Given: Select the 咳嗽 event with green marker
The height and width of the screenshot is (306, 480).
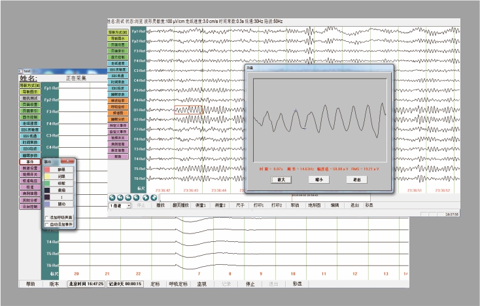Looking at the screenshot, I should [x=61, y=183].
